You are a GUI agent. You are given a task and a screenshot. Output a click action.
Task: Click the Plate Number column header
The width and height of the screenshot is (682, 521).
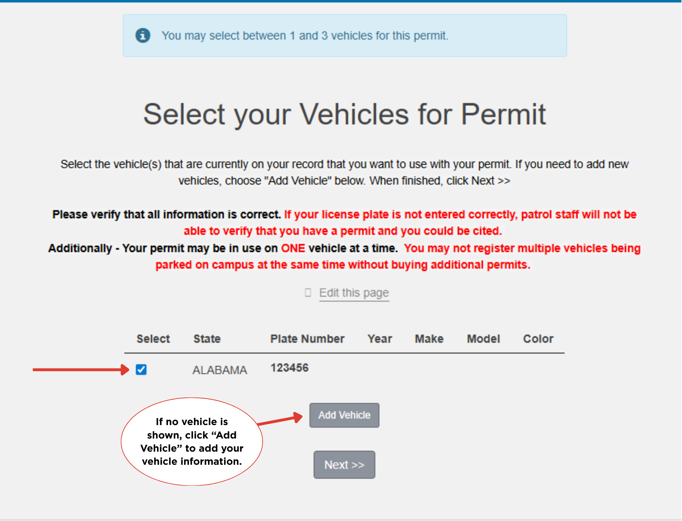[x=307, y=338]
